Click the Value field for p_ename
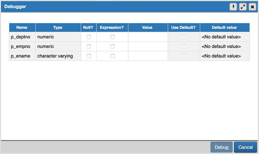The height and width of the screenshot is (154, 259). 148,56
